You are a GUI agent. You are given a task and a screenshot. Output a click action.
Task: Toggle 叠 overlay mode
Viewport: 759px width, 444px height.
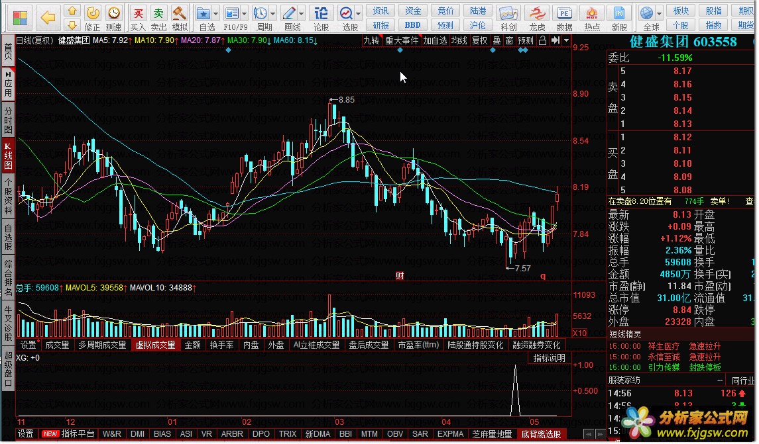[x=497, y=40]
